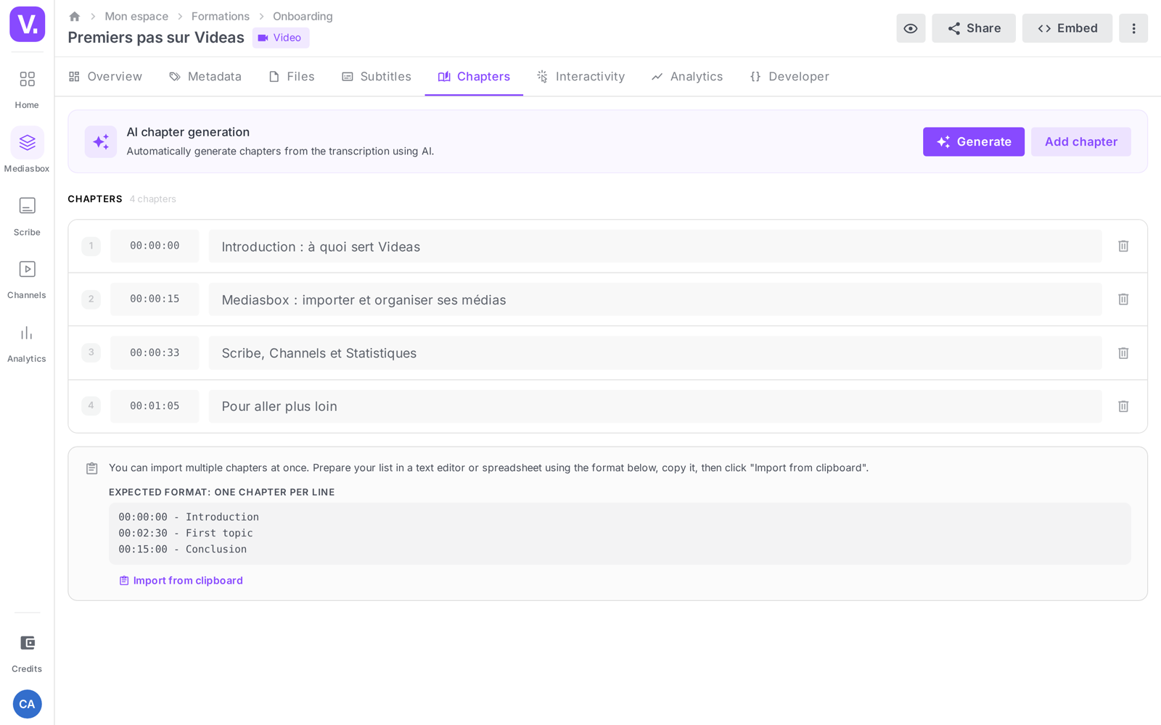Click the Share button
The width and height of the screenshot is (1161, 725).
click(974, 28)
